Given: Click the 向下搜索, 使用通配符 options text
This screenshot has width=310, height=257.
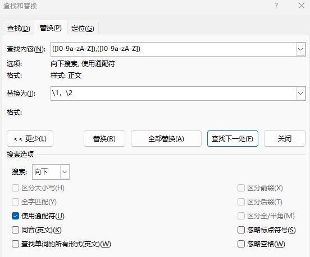Looking at the screenshot, I should tap(83, 64).
